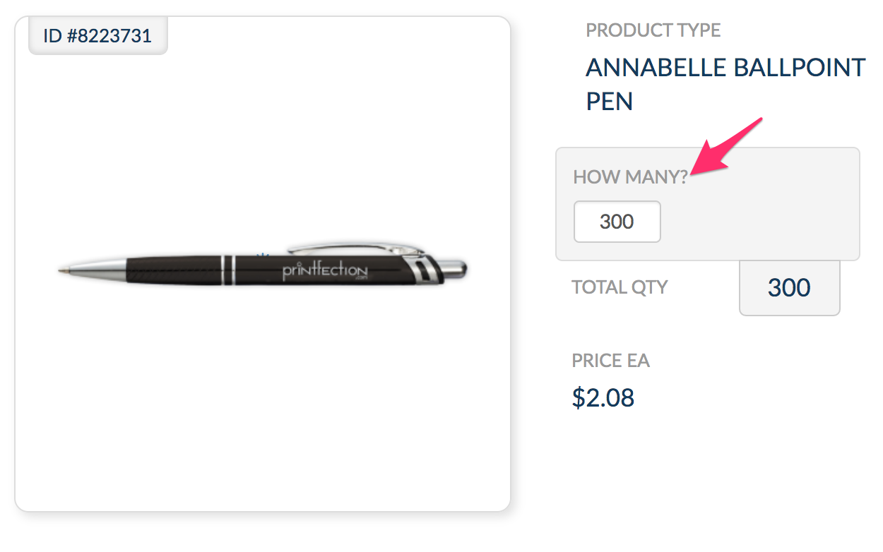The height and width of the screenshot is (552, 883).
Task: Click the TOTAL QTY label
Action: [620, 287]
